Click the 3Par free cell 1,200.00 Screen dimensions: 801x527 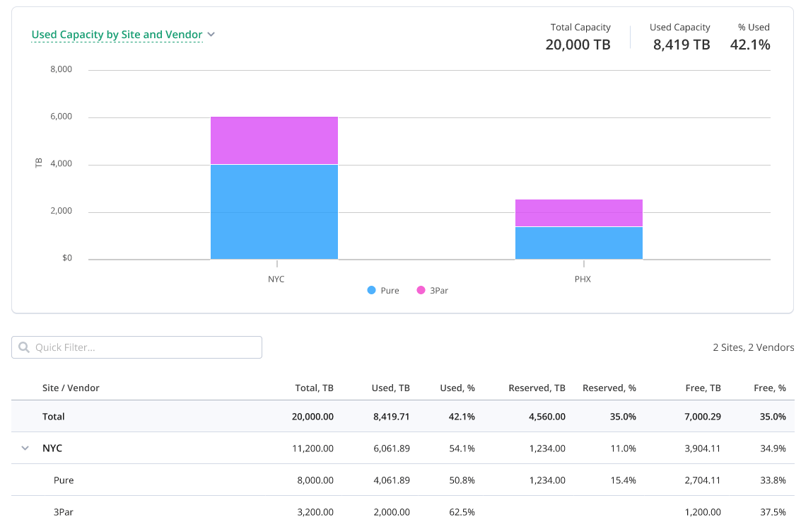[x=703, y=511]
